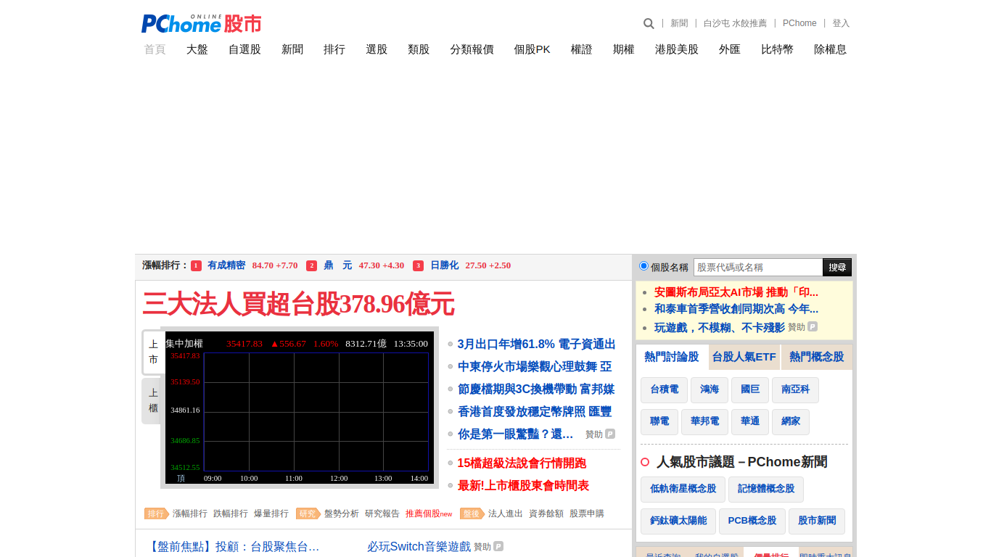
Task: Open the 類股 menu item
Action: [419, 49]
